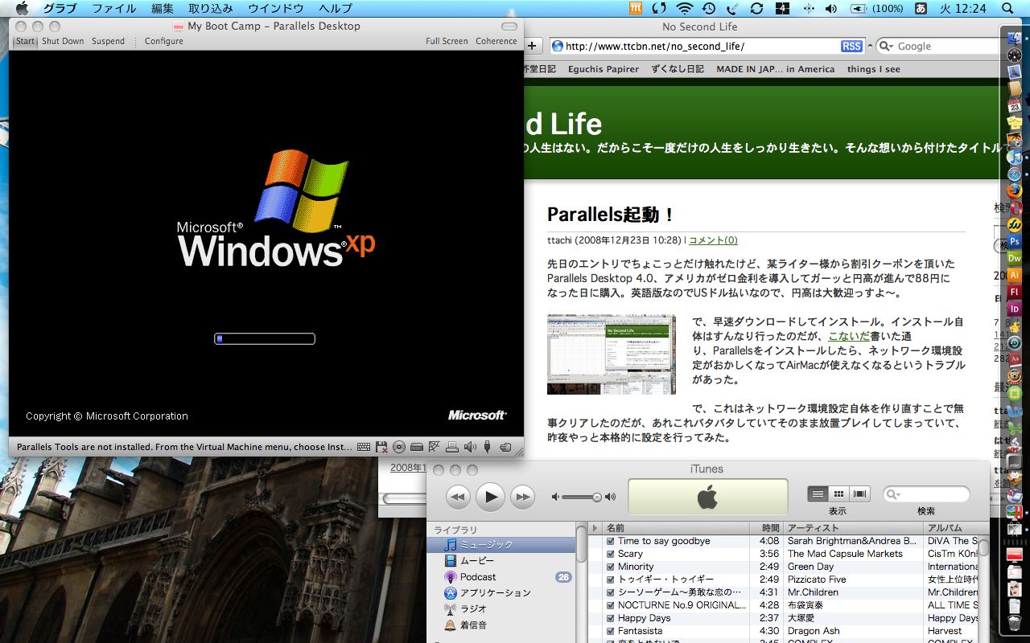Click the battery status icon in the menu bar
Image resolution: width=1030 pixels, height=643 pixels.
coord(859,9)
